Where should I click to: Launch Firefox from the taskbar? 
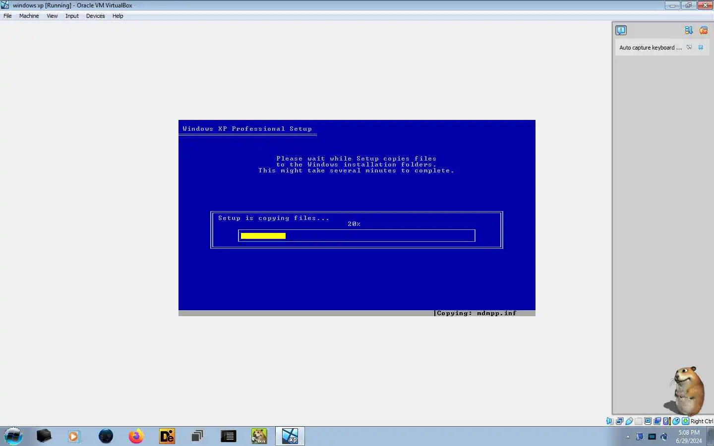point(136,436)
